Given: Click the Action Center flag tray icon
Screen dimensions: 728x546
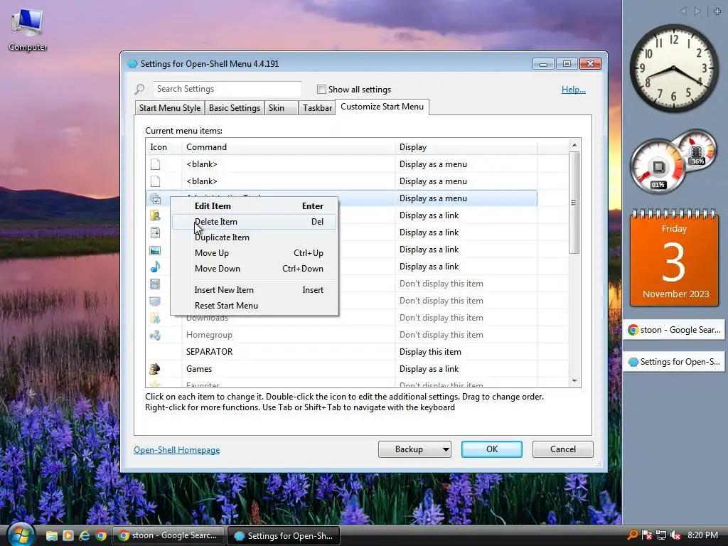Looking at the screenshot, I should click(647, 535).
